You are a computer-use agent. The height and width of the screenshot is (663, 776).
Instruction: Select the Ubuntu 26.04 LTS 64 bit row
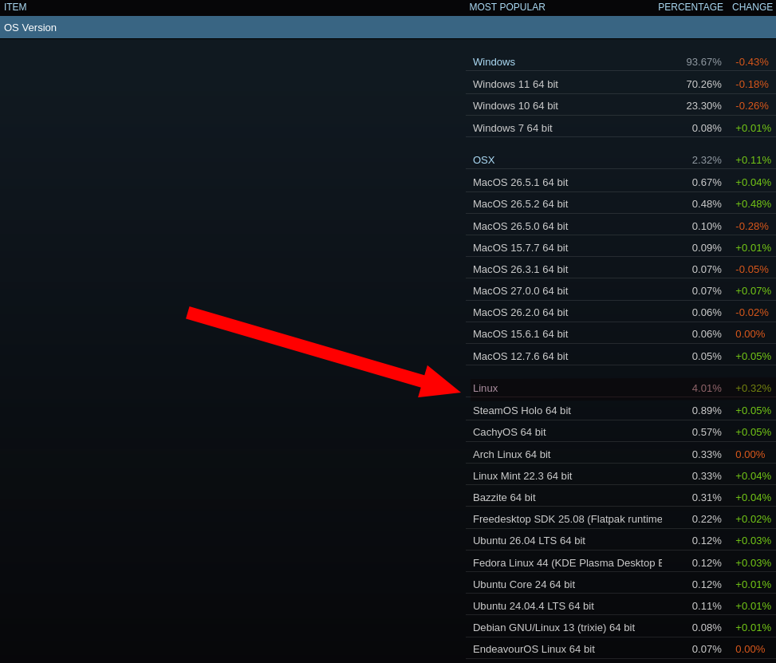pyautogui.click(x=620, y=541)
